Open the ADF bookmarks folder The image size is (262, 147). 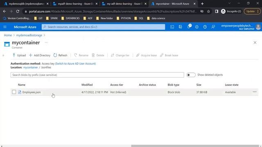point(88,18)
